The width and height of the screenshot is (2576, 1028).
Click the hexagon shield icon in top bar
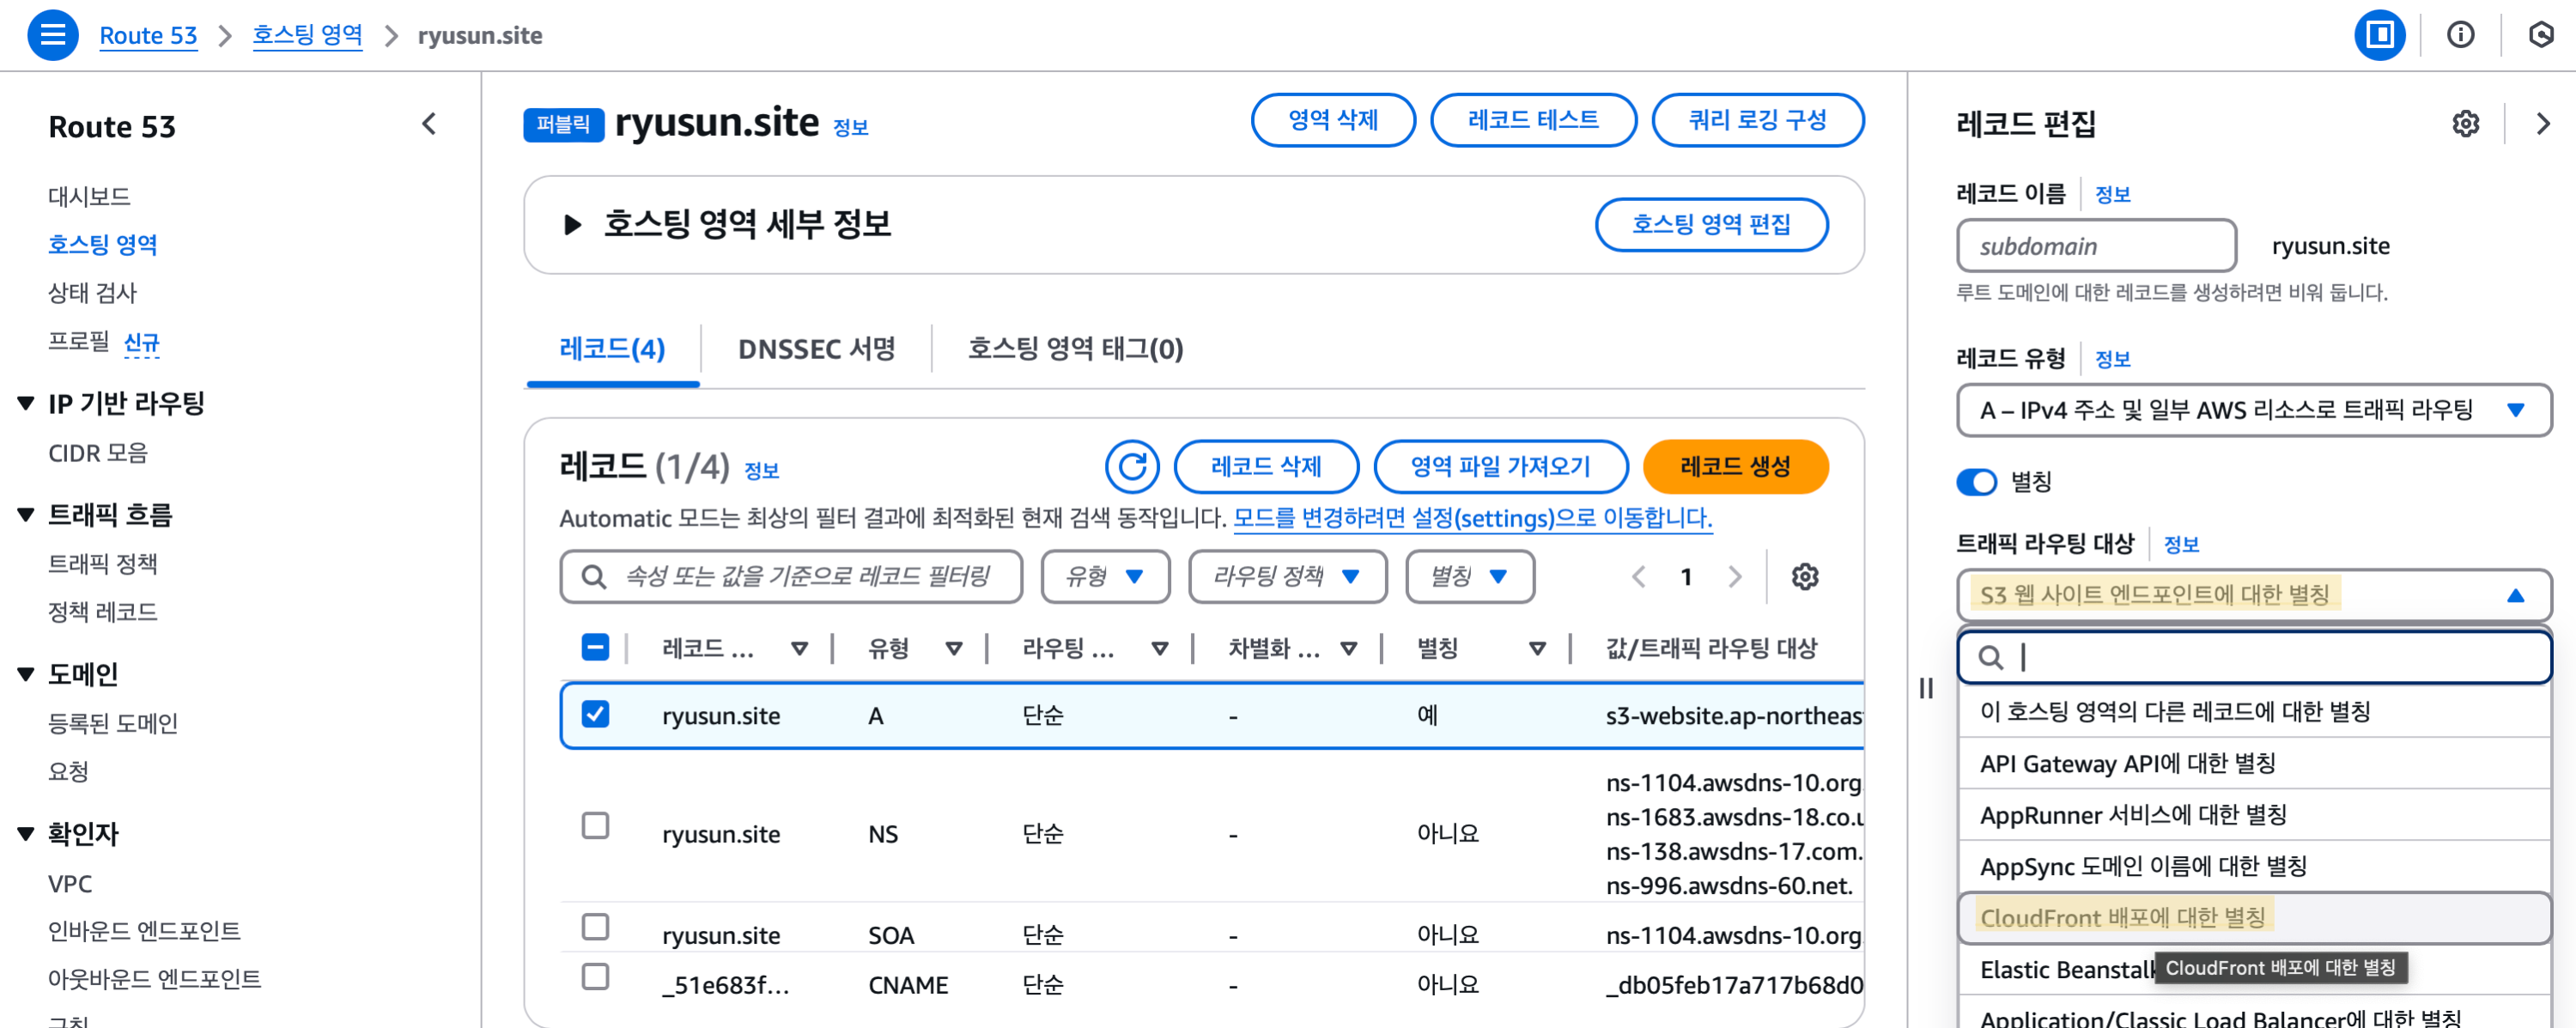point(2540,35)
